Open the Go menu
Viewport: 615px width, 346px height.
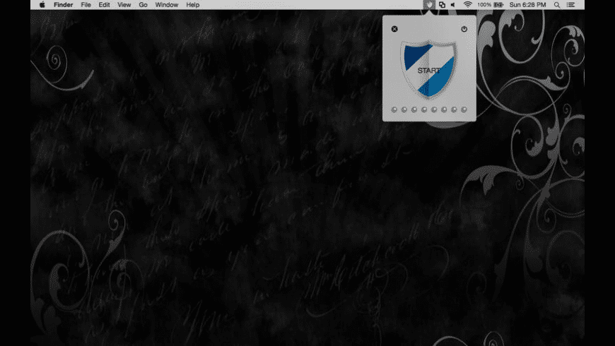click(143, 5)
